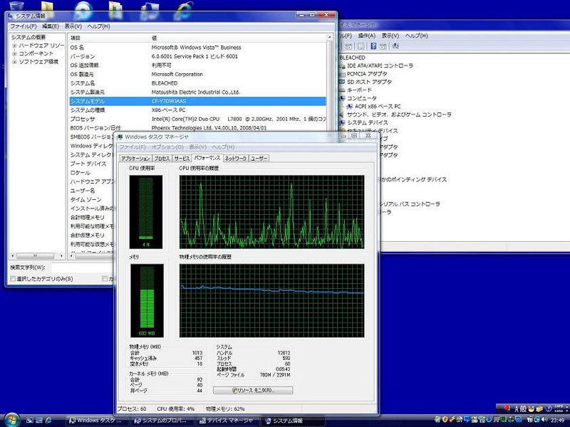Click リソース モニタ(R) button

pos(253,390)
